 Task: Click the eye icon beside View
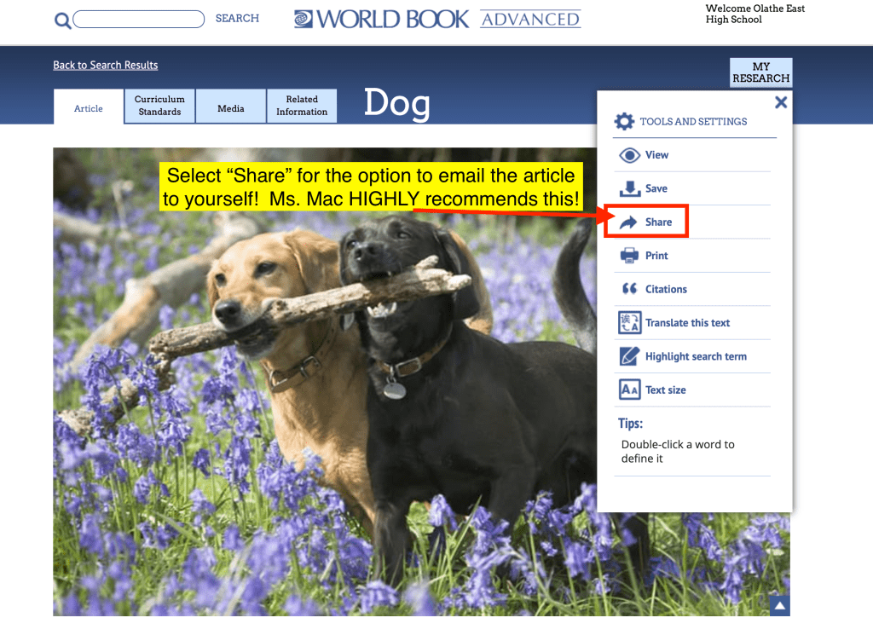pos(629,155)
